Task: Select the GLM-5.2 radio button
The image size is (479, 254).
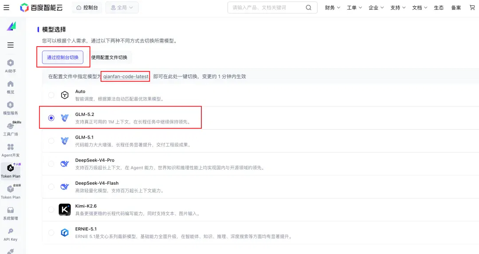Action: (51, 118)
